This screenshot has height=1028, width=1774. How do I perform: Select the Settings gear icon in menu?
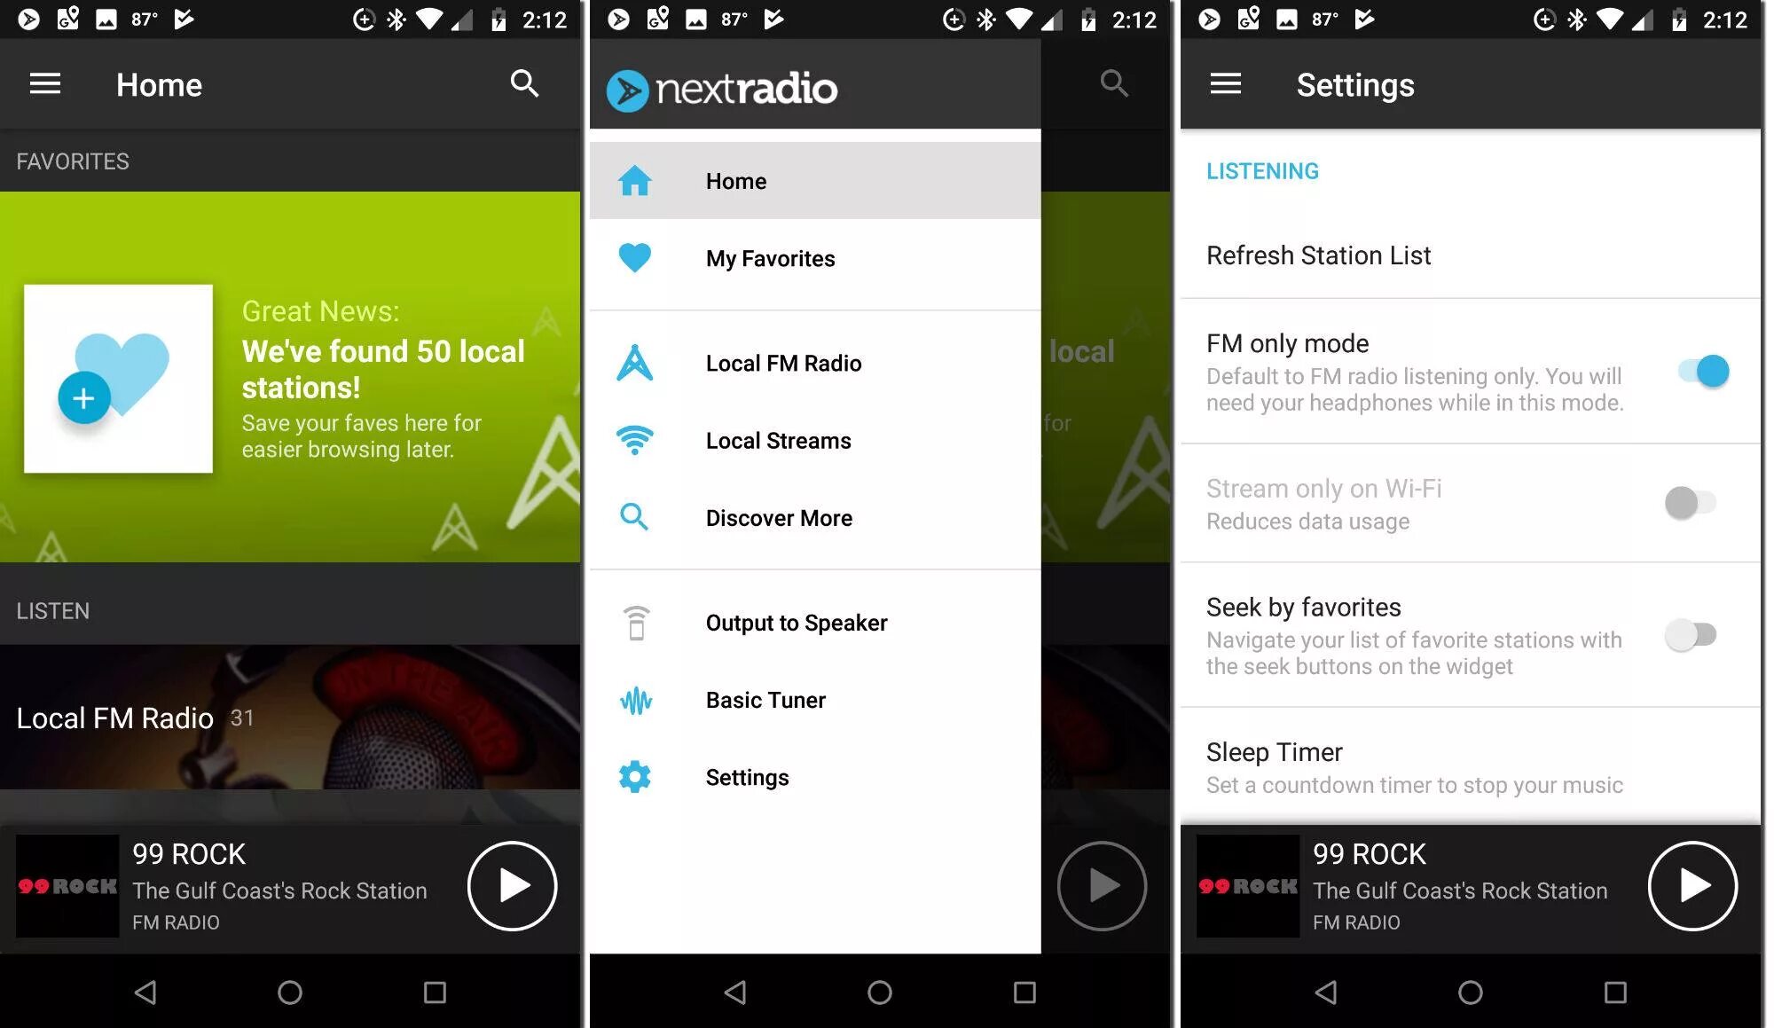point(635,776)
